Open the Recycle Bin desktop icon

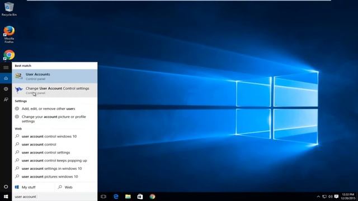point(9,9)
